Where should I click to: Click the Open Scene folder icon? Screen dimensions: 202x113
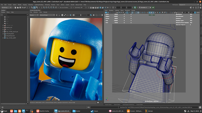[x=18, y=8]
